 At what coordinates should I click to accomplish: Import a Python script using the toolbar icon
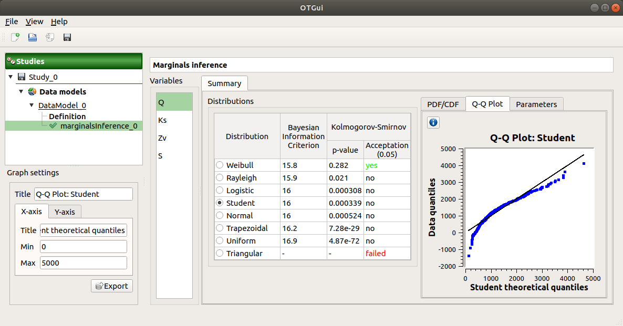coord(49,37)
